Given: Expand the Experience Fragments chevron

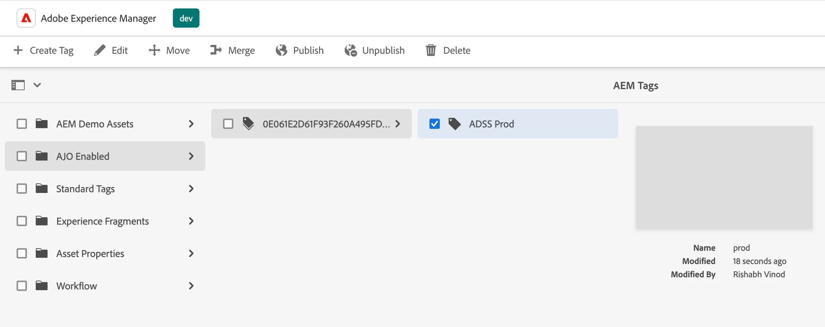Looking at the screenshot, I should [x=191, y=221].
